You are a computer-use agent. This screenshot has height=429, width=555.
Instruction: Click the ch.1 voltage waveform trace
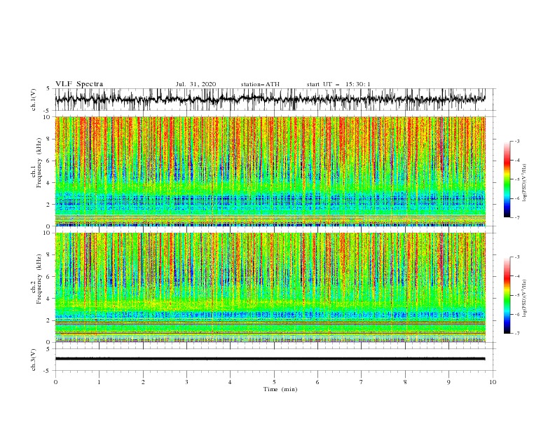click(x=270, y=100)
